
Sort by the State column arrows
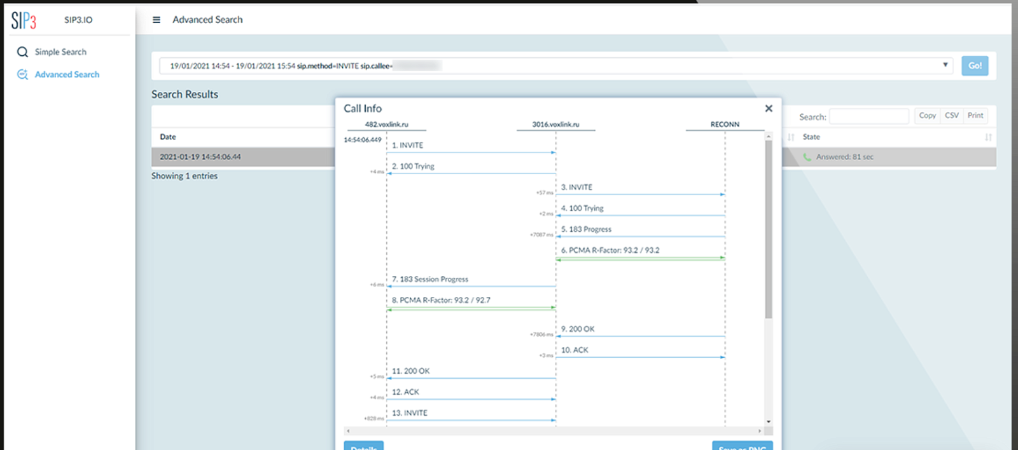pos(988,137)
